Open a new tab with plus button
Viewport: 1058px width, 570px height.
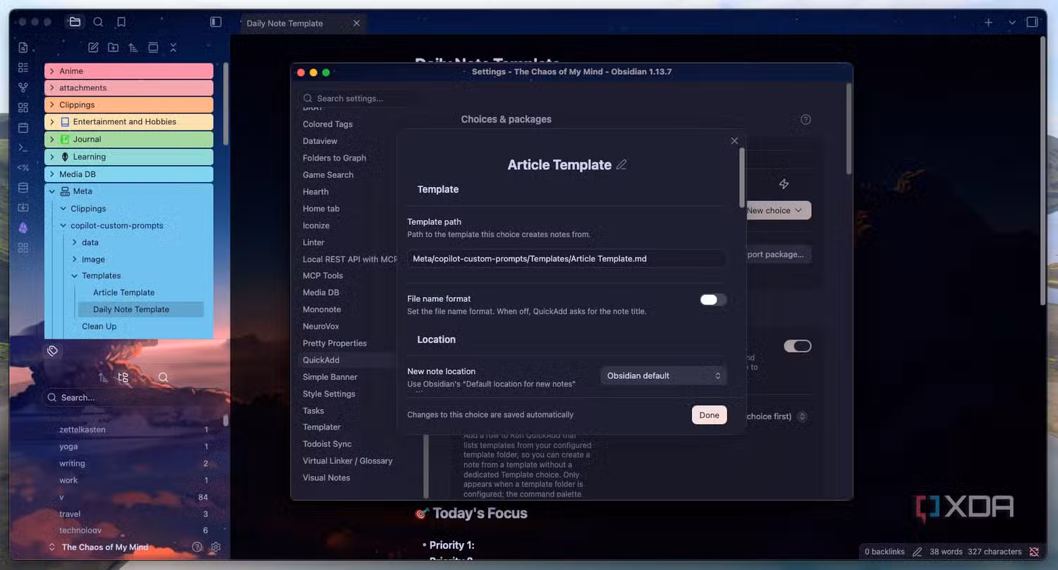pos(988,23)
